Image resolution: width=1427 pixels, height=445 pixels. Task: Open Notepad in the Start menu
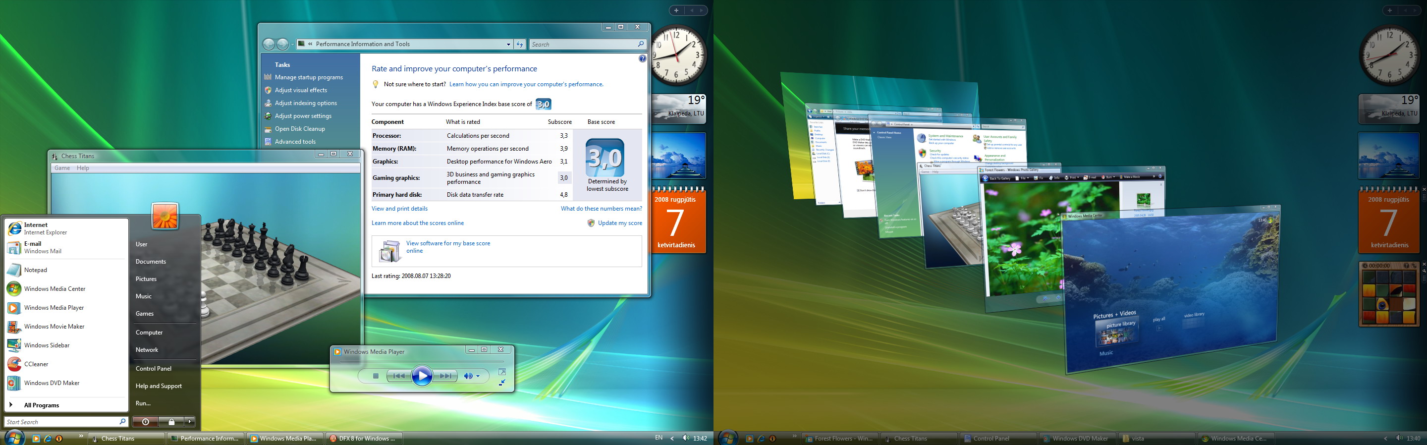(66, 270)
